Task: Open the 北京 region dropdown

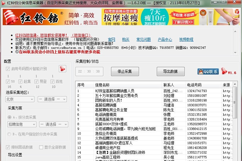Action: click(20, 99)
